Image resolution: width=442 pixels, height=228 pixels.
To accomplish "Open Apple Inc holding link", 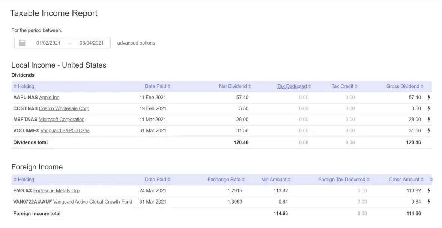I will pos(49,97).
